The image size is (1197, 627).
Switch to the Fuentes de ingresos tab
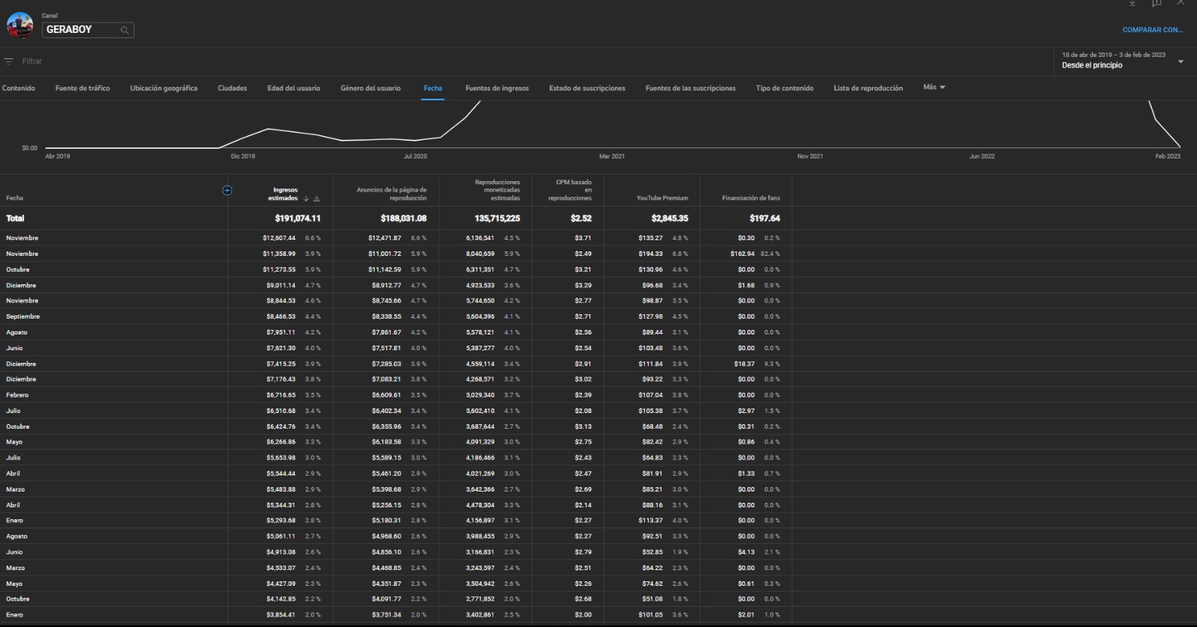(x=497, y=88)
